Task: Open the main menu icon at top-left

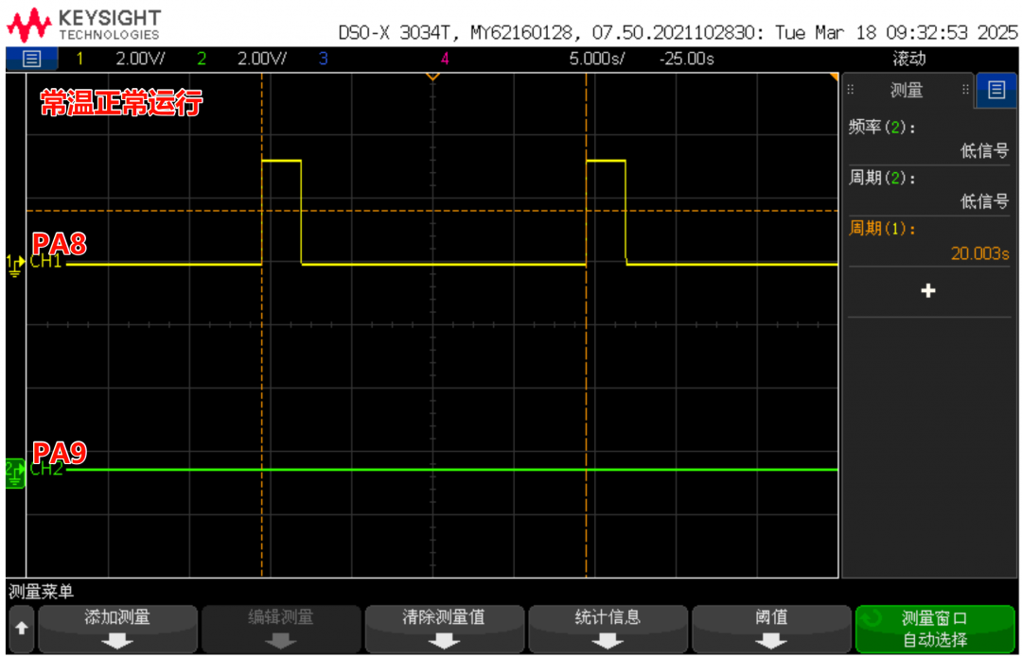Action: point(31,59)
